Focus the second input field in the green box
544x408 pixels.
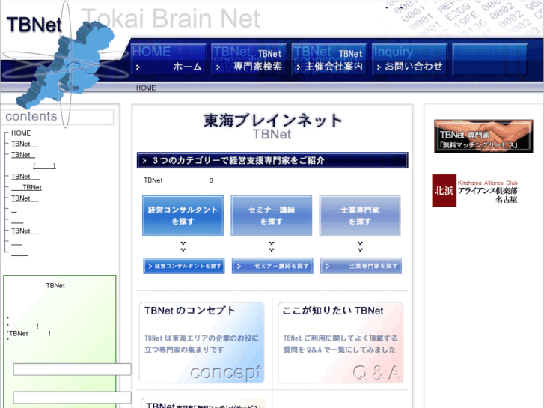[x=72, y=398]
